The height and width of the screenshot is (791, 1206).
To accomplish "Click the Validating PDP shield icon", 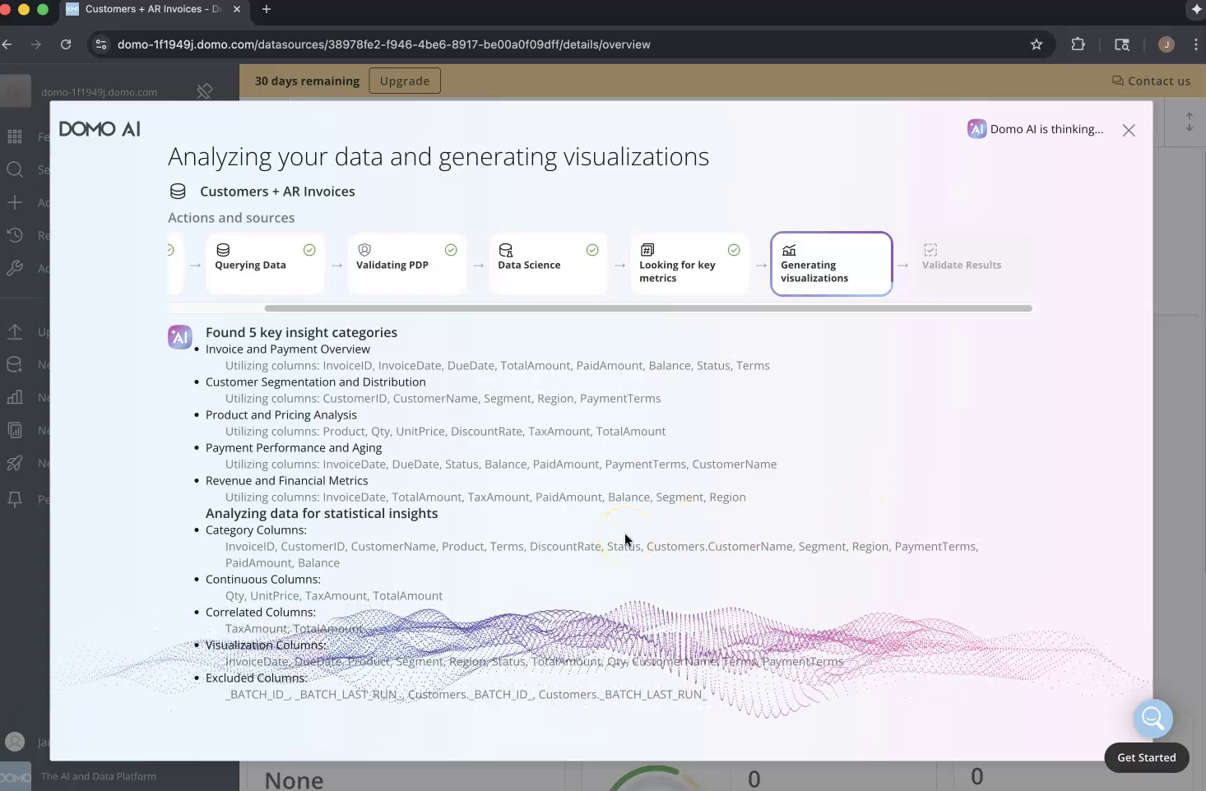I will click(x=364, y=250).
